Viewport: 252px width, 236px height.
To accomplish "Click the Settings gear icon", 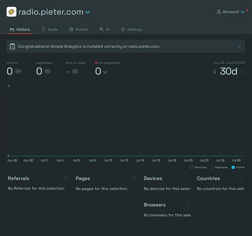I will 123,29.
